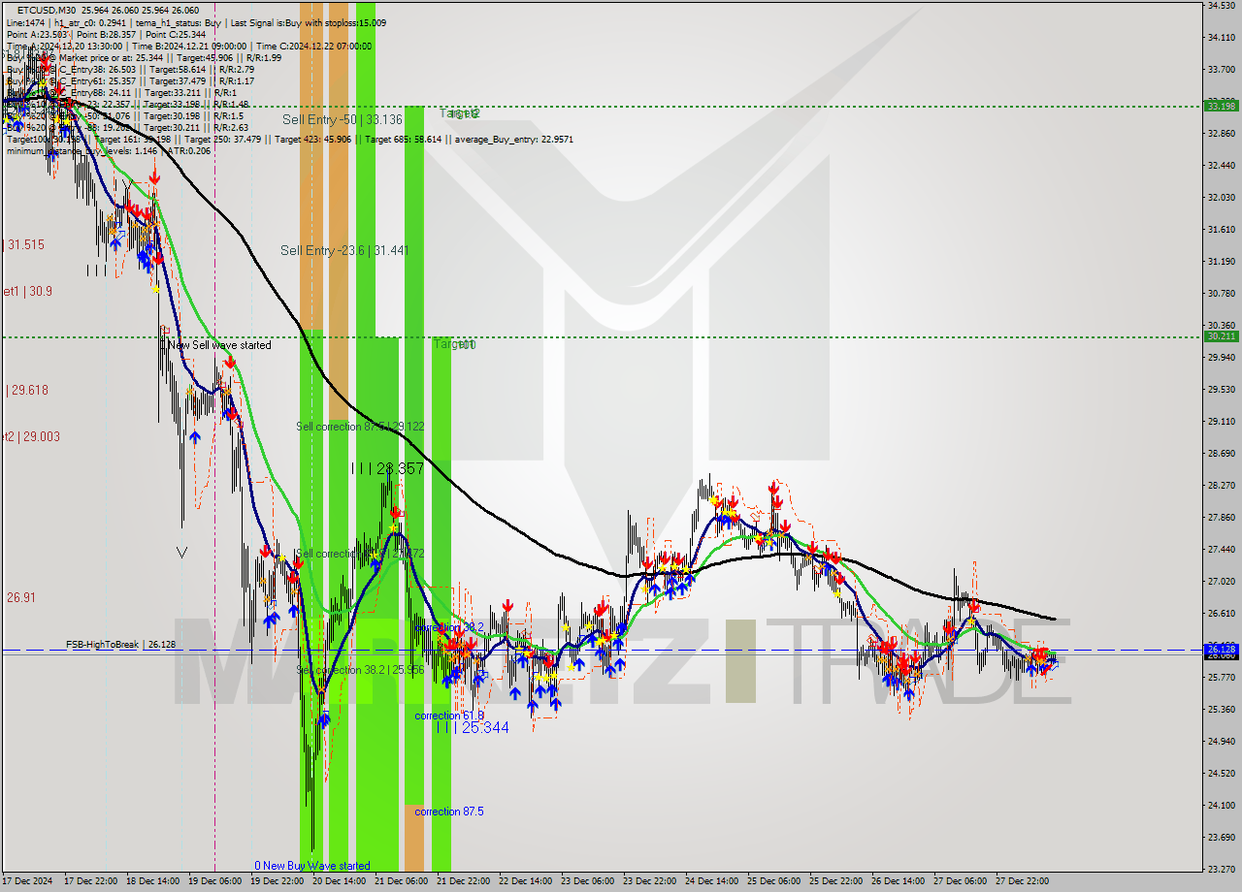Viewport: 1242px width, 892px height.
Task: Click the 23.690 price axis value
Action: [x=1221, y=838]
